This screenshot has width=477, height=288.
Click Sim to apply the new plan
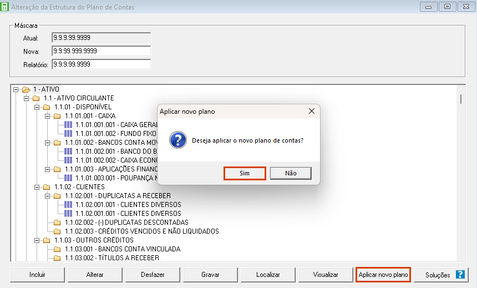245,173
